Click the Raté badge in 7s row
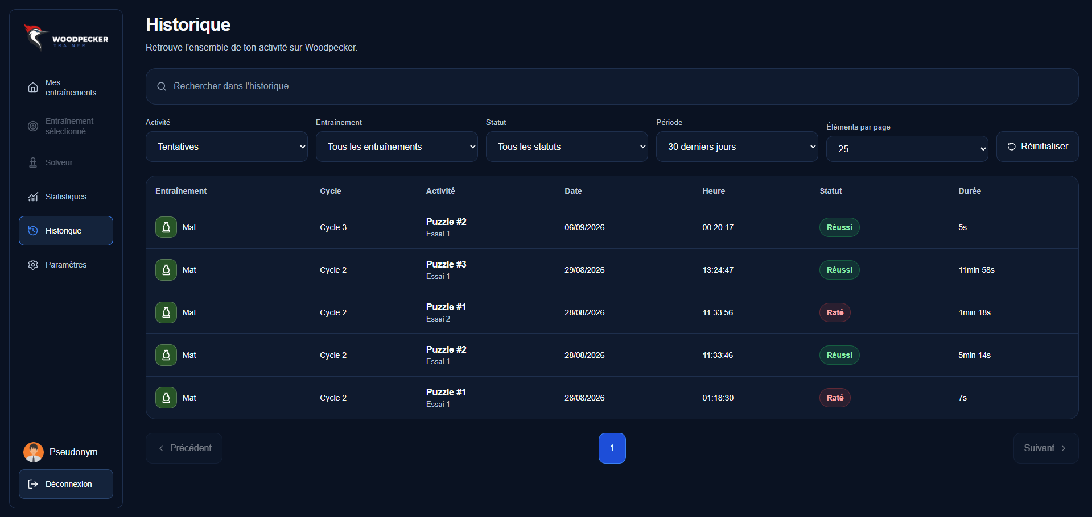Image resolution: width=1092 pixels, height=517 pixels. tap(835, 398)
